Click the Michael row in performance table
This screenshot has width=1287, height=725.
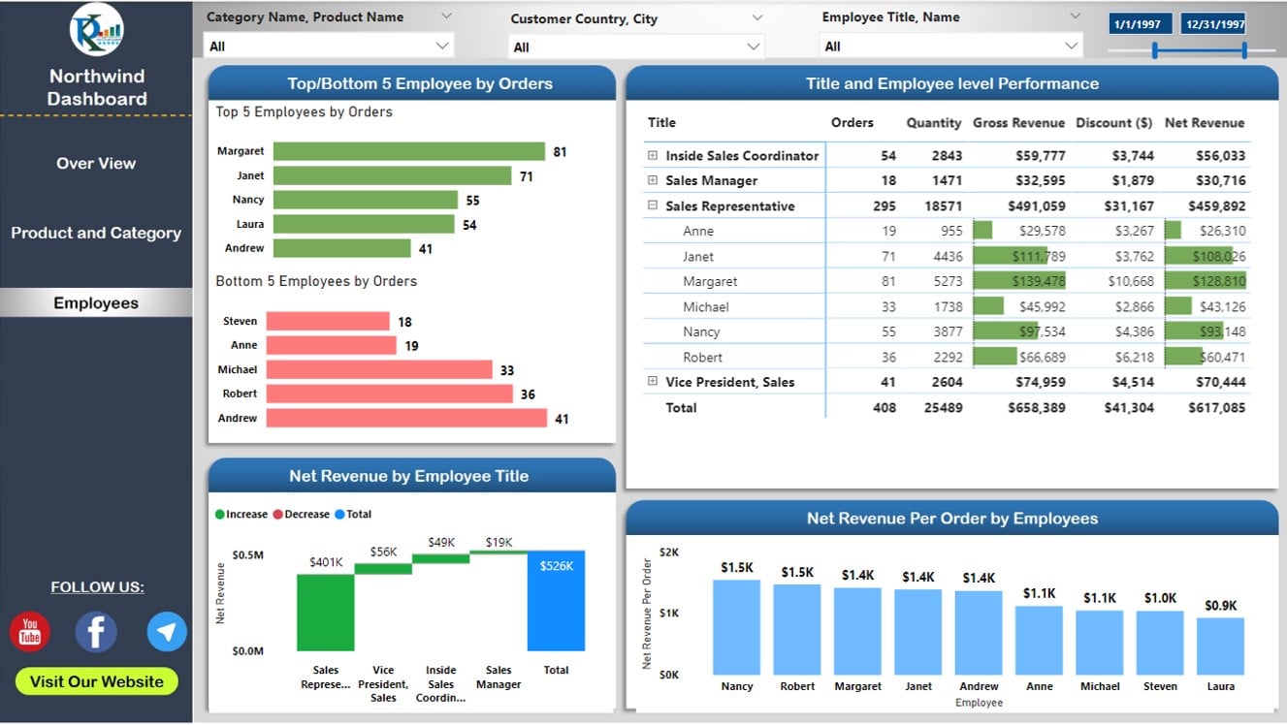tap(948, 306)
